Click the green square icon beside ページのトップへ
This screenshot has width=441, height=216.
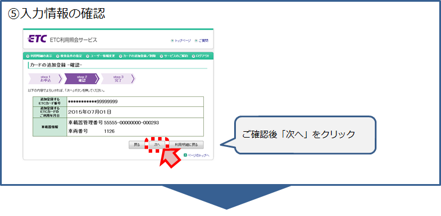pos(185,155)
